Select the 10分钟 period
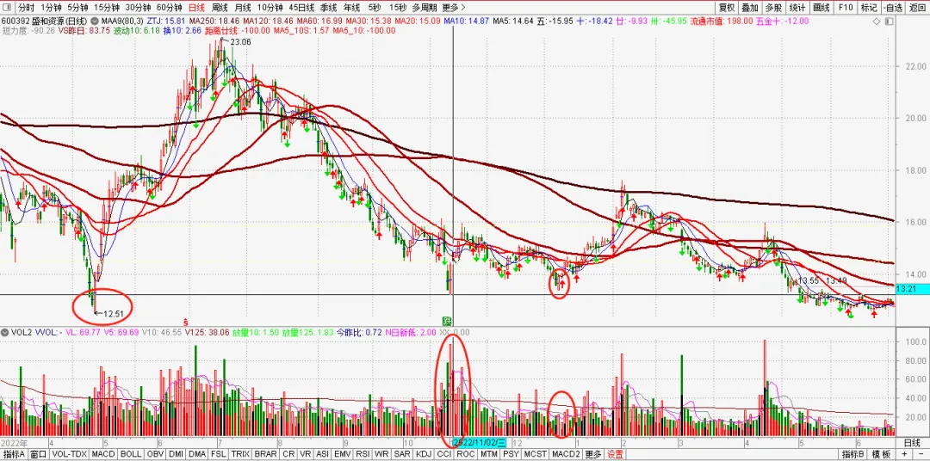This screenshot has height=461, width=930. (x=270, y=8)
